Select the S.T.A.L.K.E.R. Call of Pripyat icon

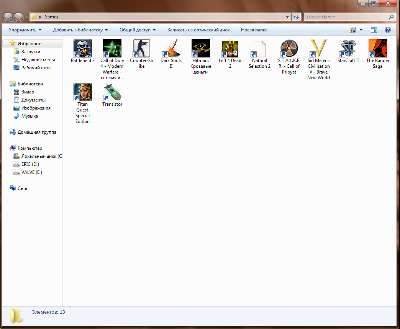289,48
